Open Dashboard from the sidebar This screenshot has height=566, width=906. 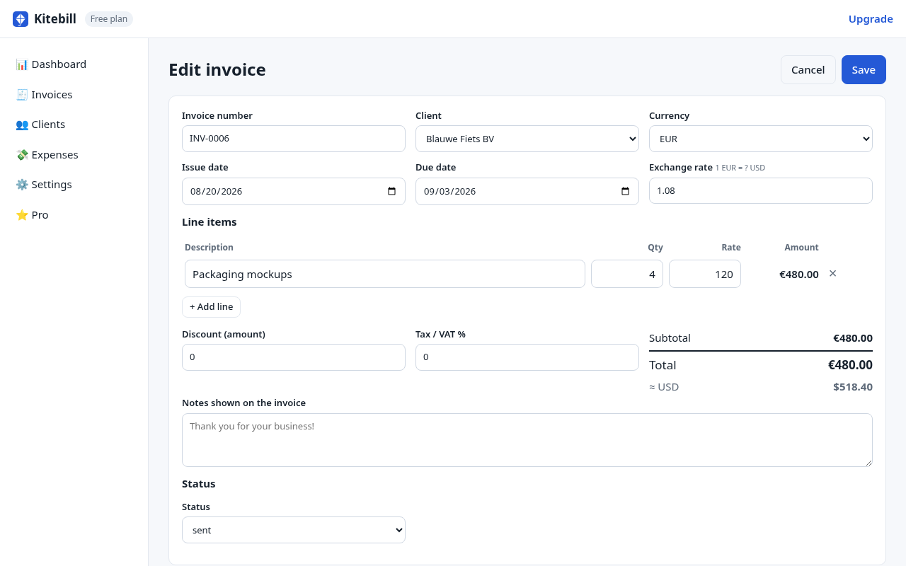pyautogui.click(x=74, y=64)
